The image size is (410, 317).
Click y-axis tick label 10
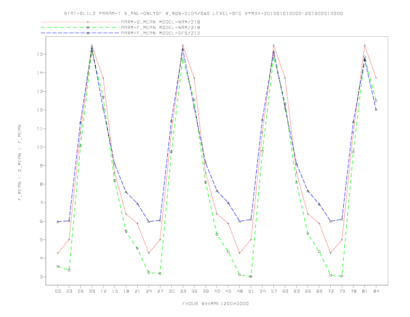(40, 147)
